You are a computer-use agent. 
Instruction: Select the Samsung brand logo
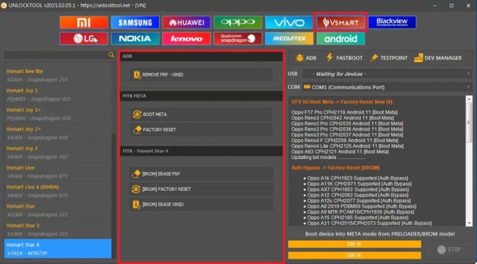pos(135,22)
